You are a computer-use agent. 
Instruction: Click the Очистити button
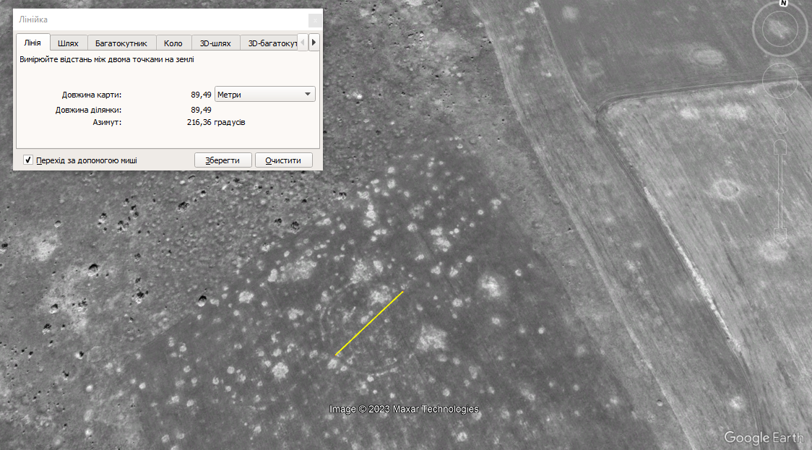click(x=283, y=160)
